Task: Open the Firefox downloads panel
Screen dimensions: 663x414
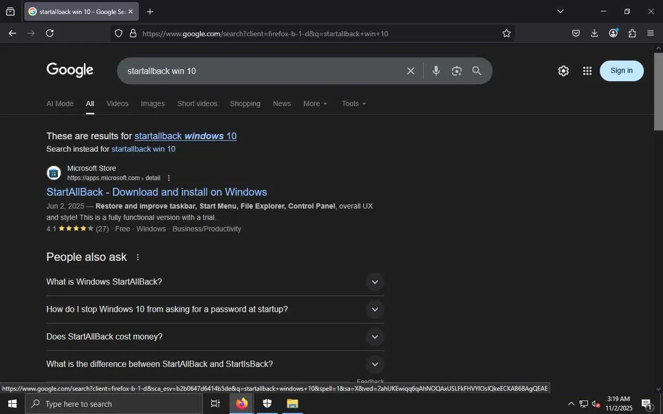Action: coord(595,33)
